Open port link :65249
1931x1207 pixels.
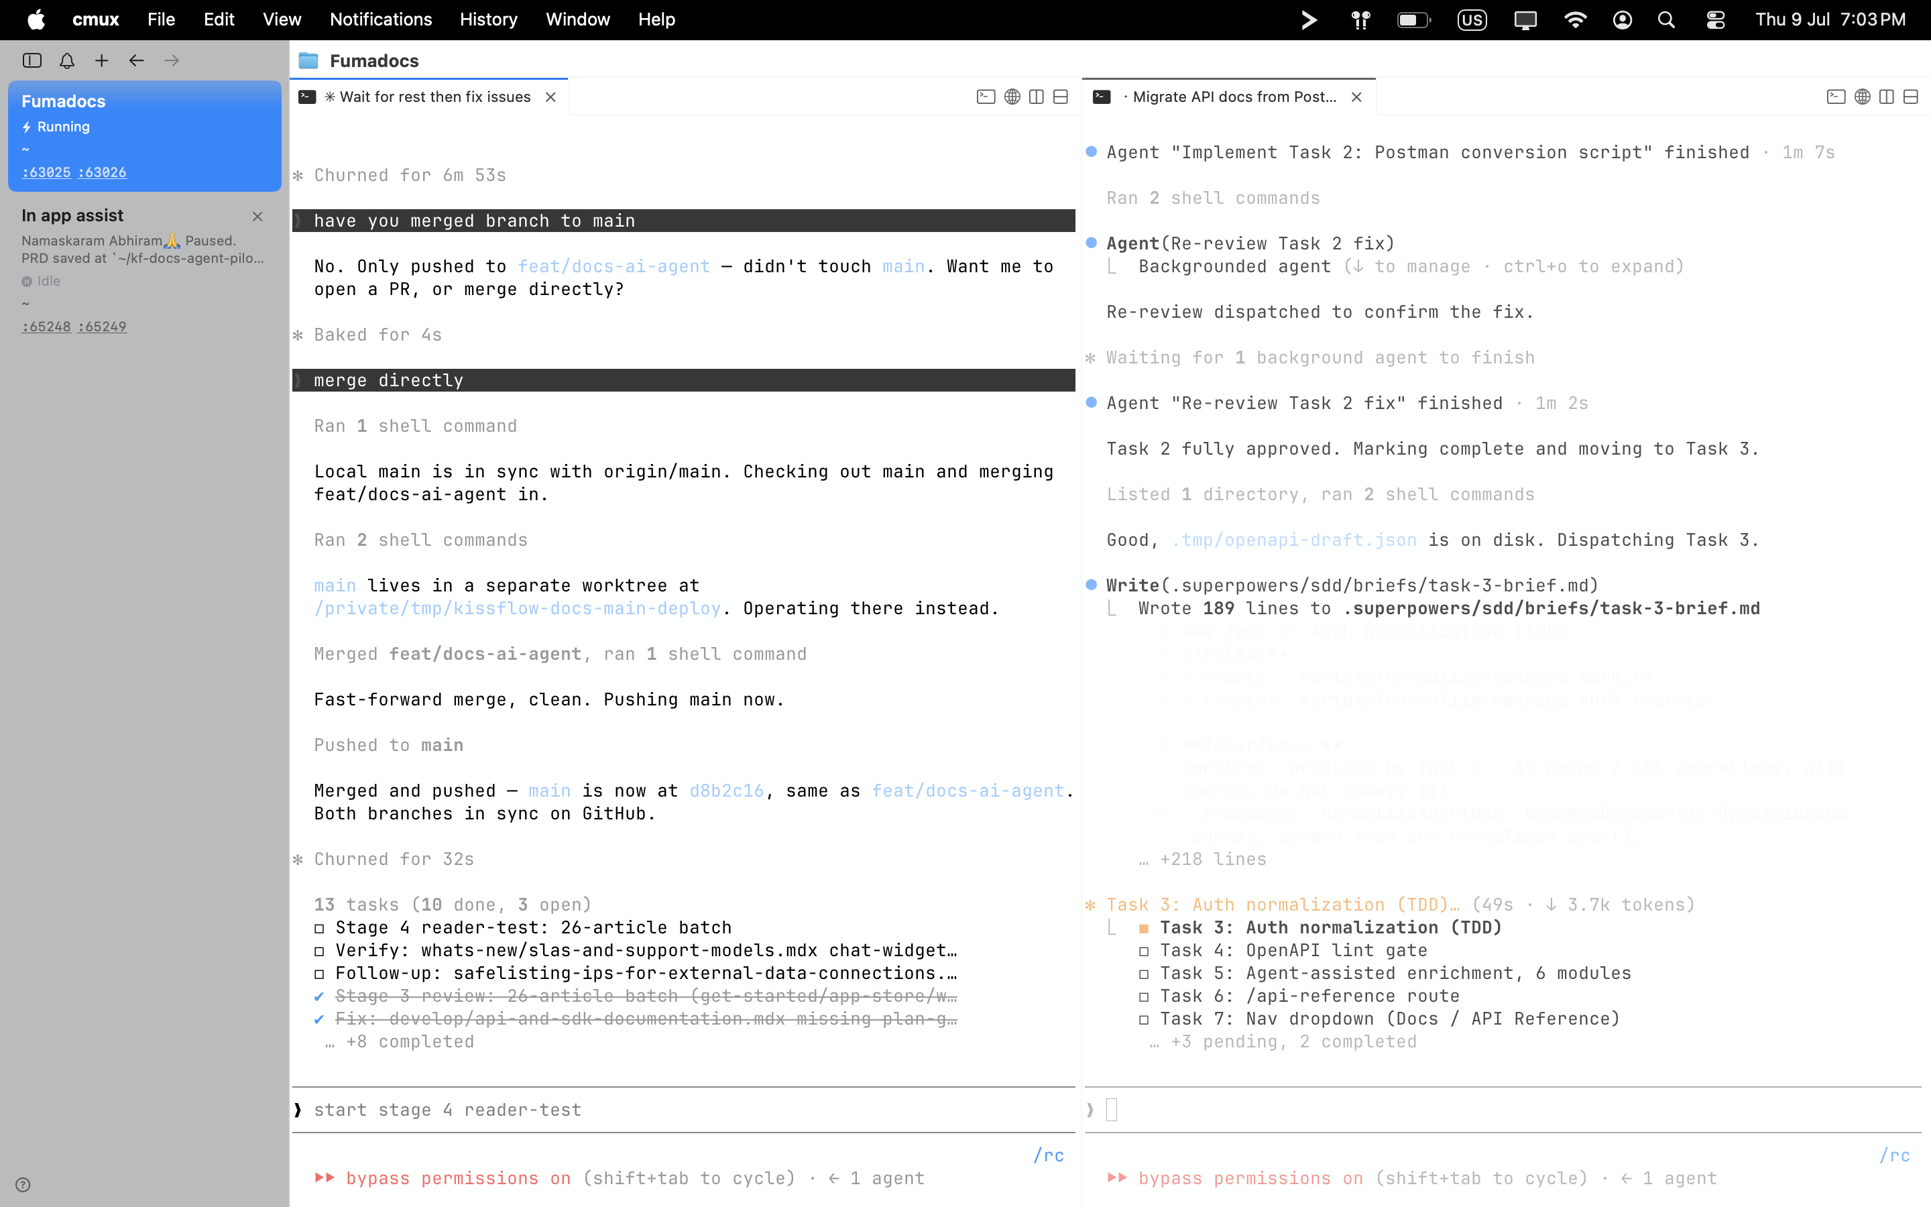click(102, 327)
